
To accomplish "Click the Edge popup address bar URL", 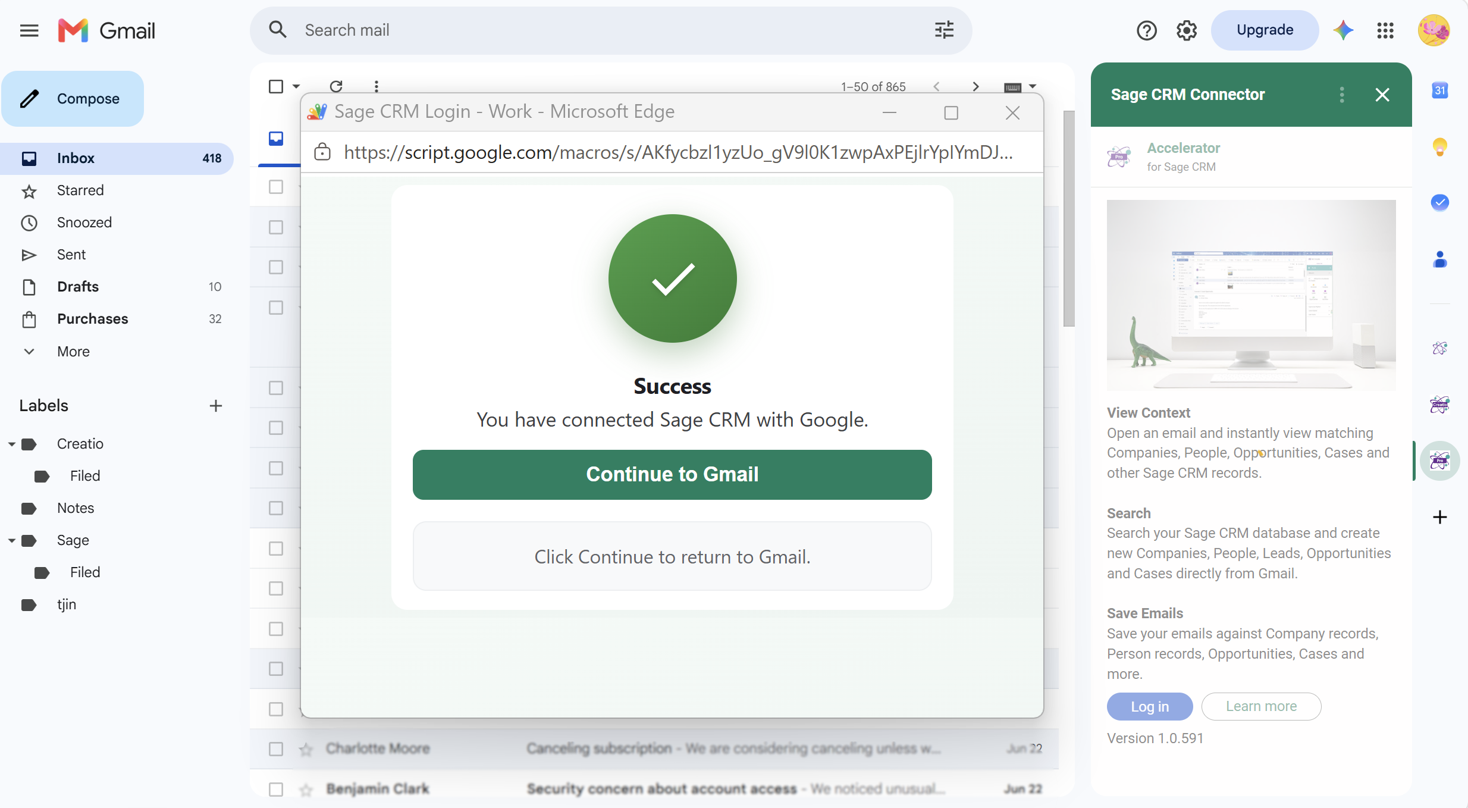I will [x=678, y=153].
